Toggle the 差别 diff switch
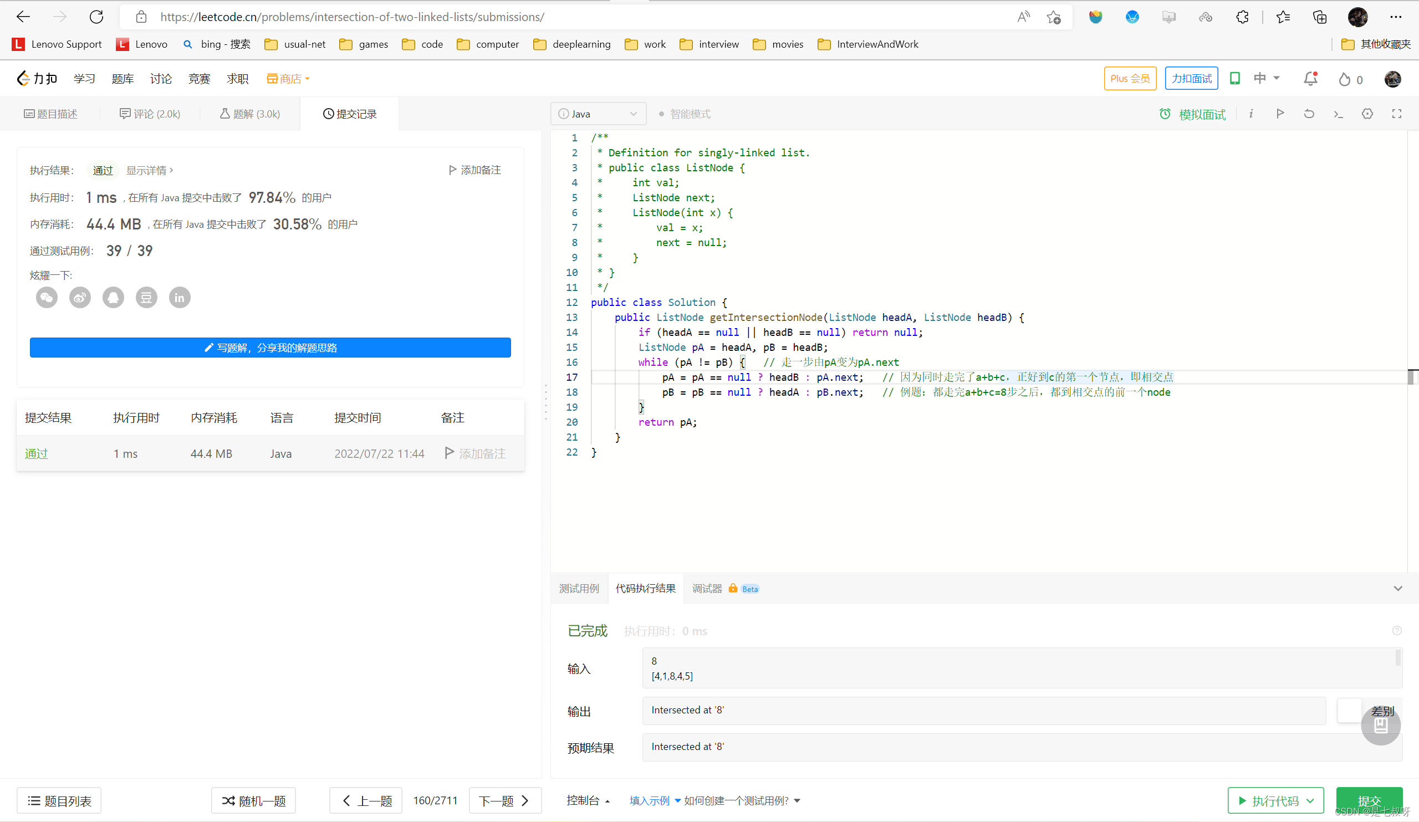Image resolution: width=1419 pixels, height=822 pixels. [1350, 711]
